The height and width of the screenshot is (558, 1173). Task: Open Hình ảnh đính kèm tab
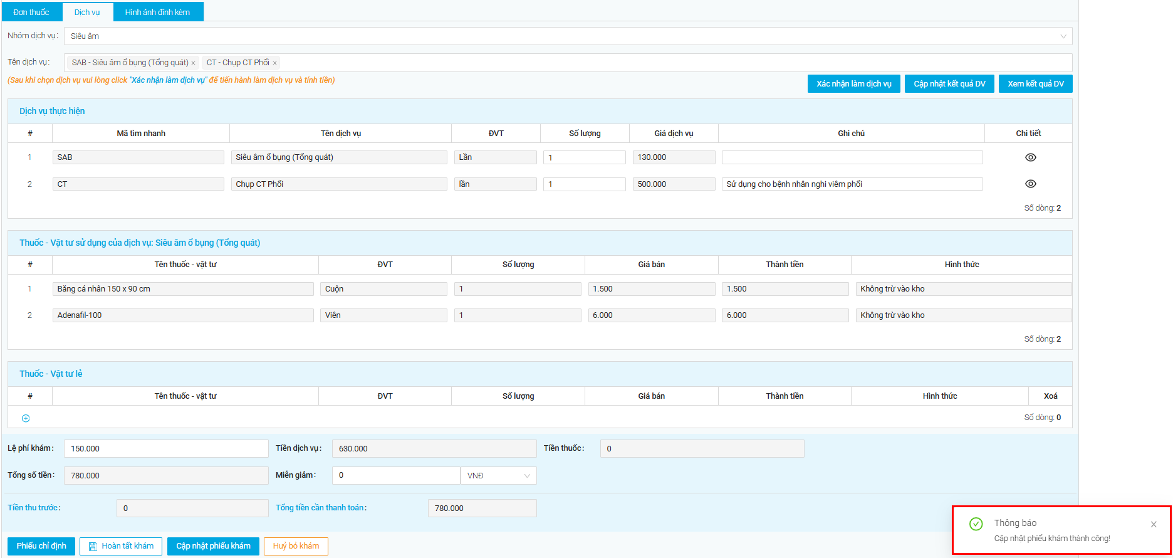coord(157,12)
